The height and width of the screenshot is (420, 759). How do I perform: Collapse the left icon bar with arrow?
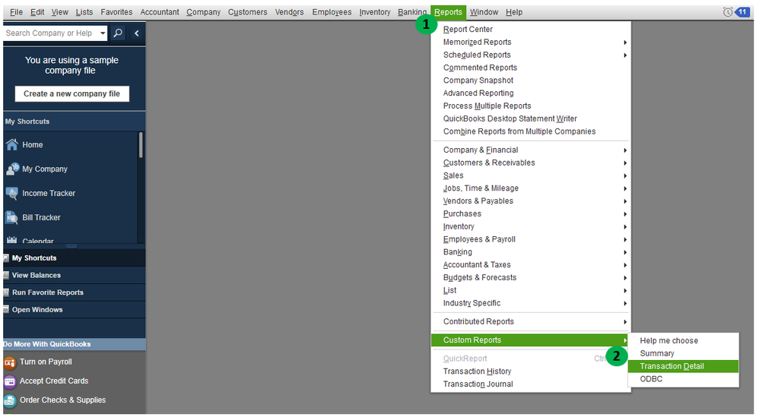coord(136,33)
